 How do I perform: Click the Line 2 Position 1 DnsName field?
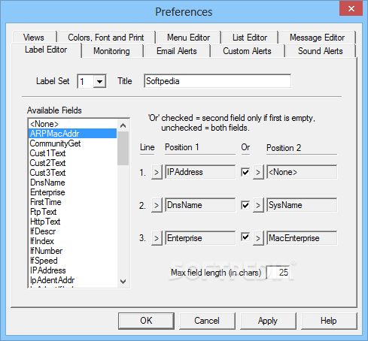[x=200, y=205]
